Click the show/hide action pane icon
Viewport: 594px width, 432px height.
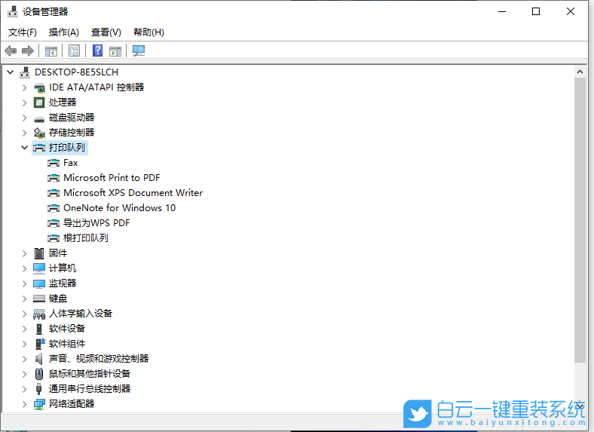115,51
